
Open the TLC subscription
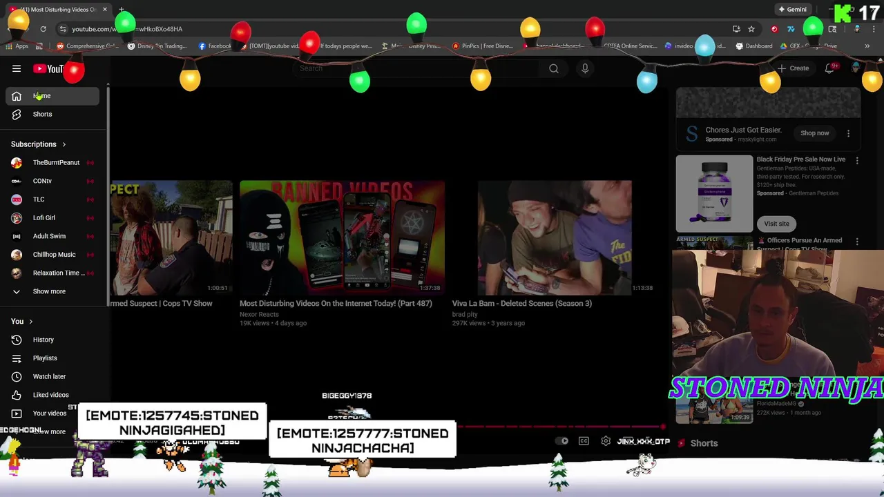52,199
